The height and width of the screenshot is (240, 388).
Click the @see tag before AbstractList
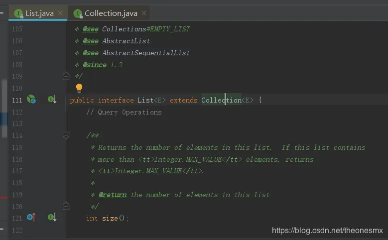[x=90, y=41]
